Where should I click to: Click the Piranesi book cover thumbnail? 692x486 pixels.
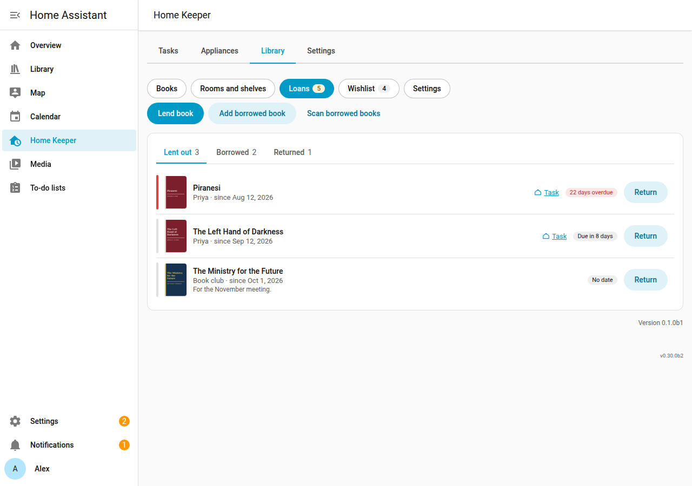(176, 192)
